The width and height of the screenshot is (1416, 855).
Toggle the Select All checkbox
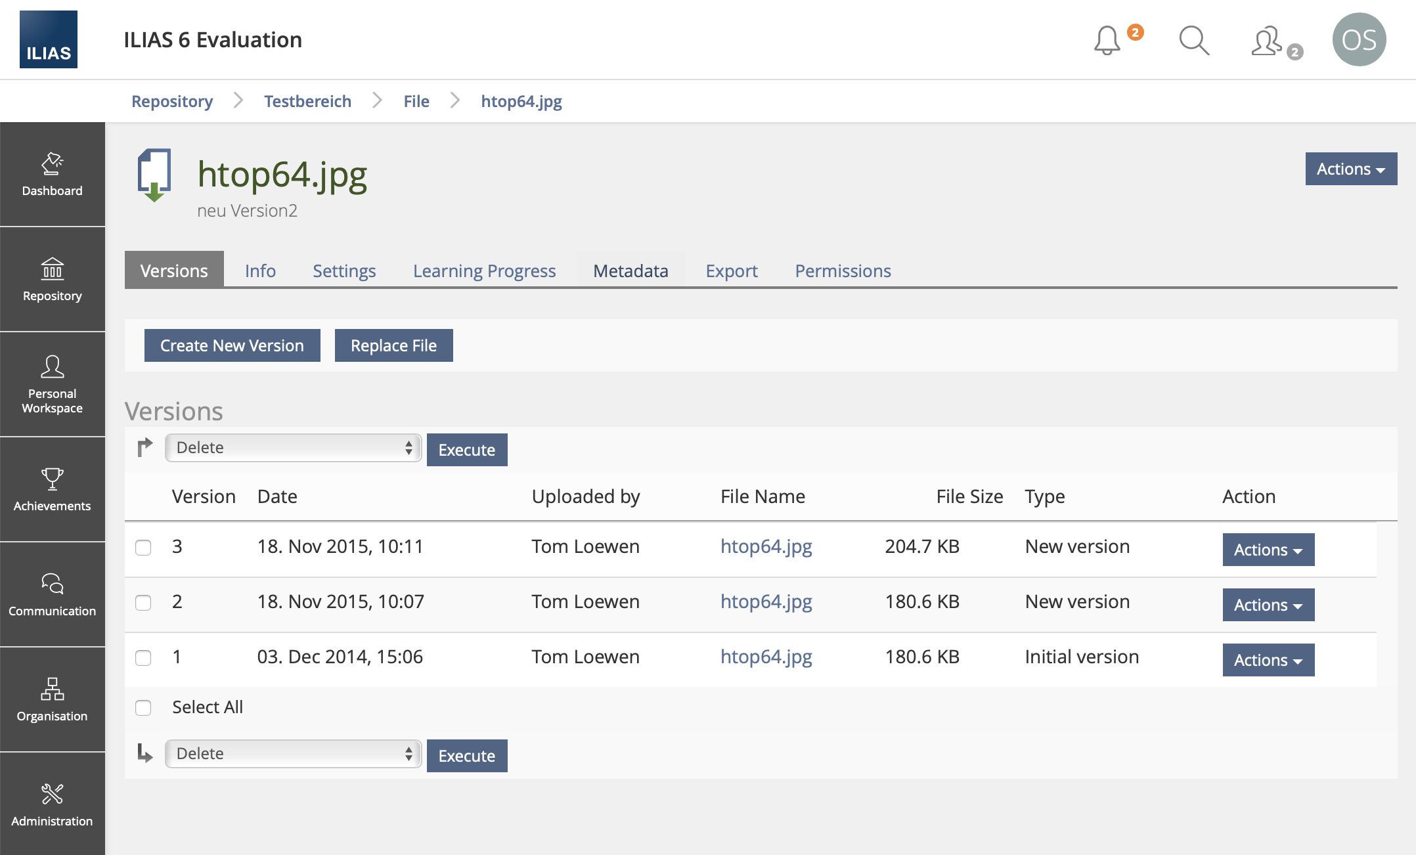[143, 708]
